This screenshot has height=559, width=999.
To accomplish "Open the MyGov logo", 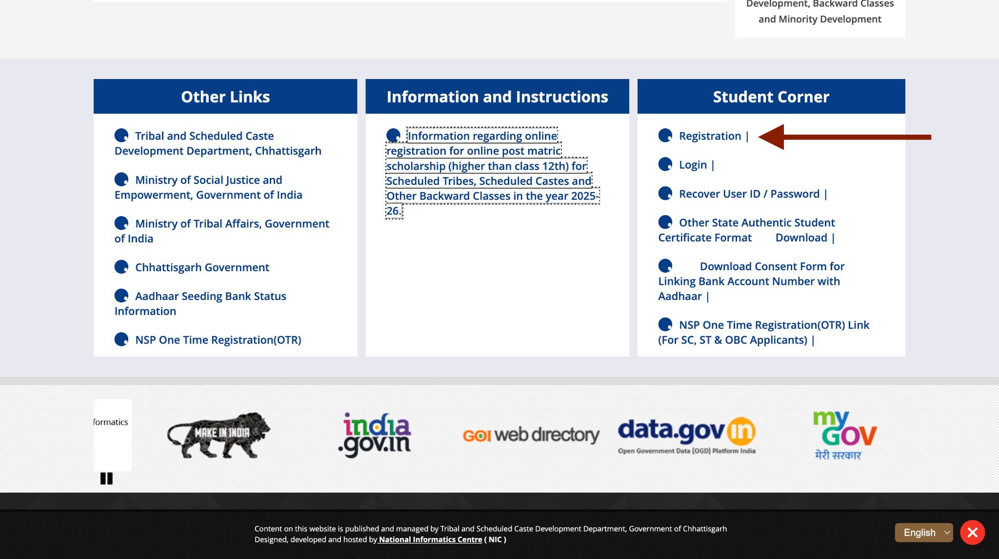I will (x=844, y=435).
